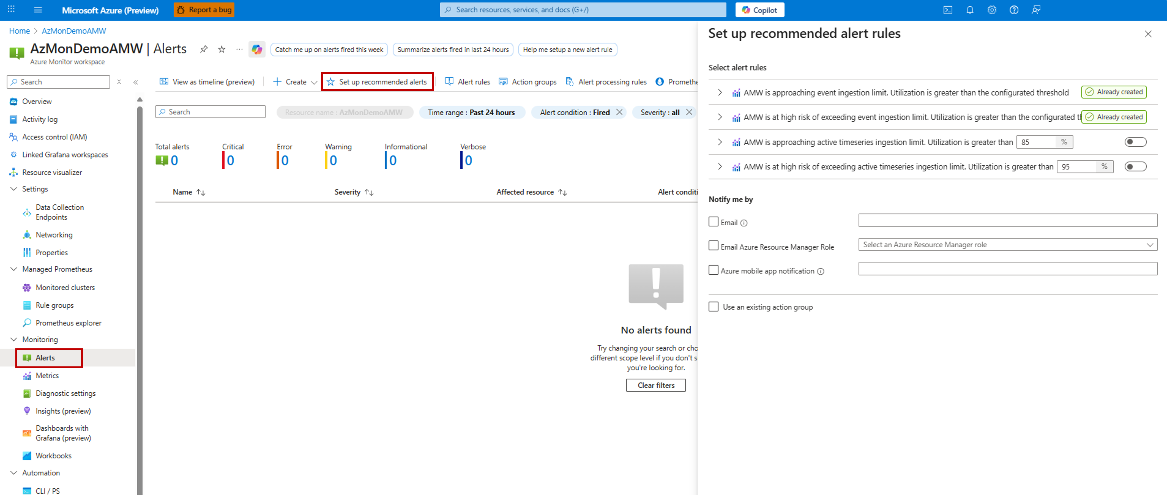Tick Use an existing action group
This screenshot has width=1167, height=495.
[x=713, y=306]
